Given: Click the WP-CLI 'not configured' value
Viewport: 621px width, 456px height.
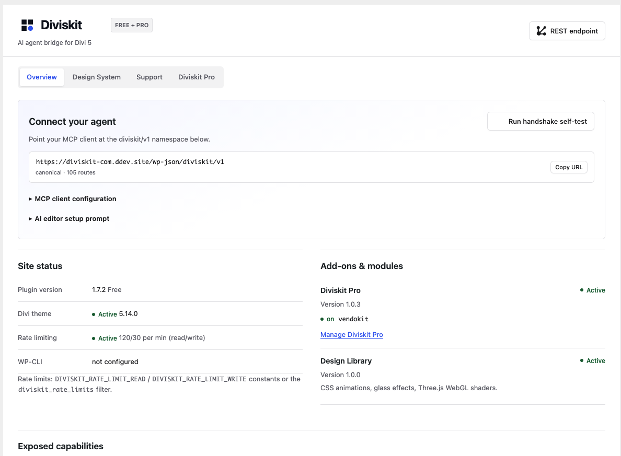Looking at the screenshot, I should pos(115,362).
